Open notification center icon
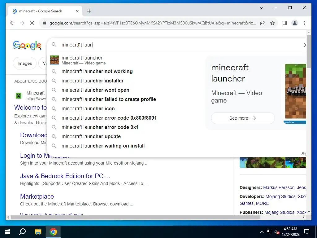The image size is (317, 238). [307, 232]
